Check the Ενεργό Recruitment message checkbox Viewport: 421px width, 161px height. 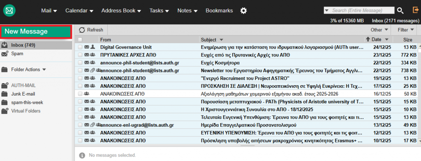(x=80, y=78)
